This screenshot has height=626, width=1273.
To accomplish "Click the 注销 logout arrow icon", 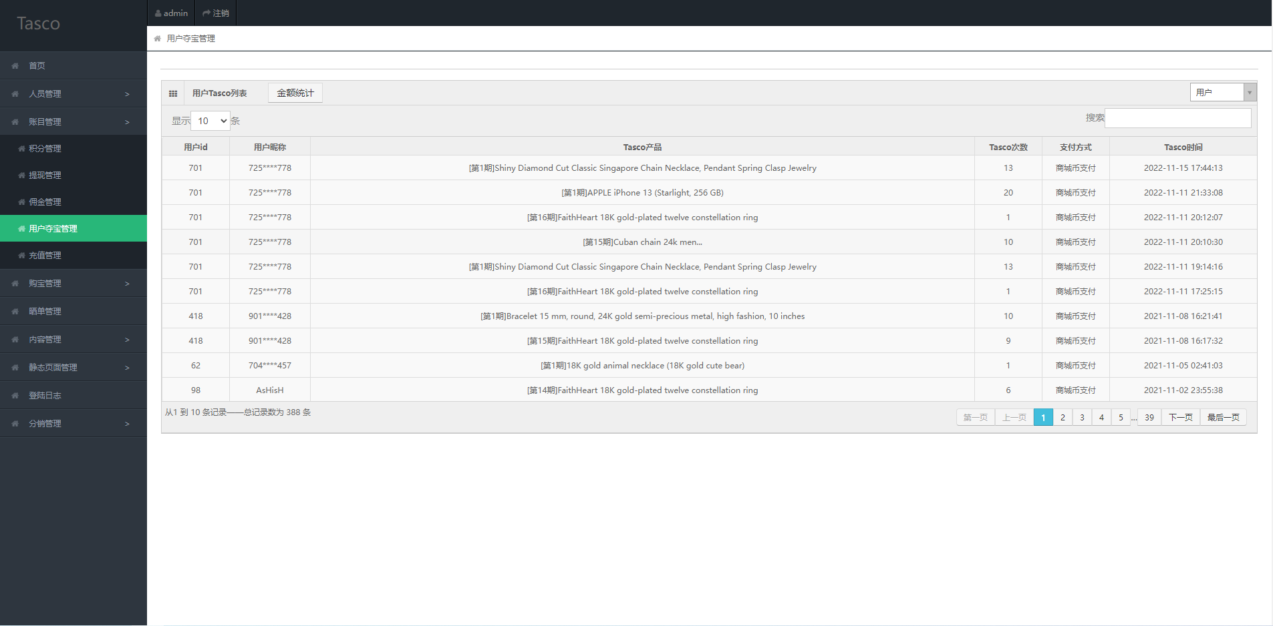I will coord(206,13).
